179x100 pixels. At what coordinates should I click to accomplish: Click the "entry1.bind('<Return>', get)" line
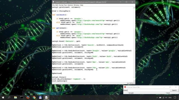(66, 41)
